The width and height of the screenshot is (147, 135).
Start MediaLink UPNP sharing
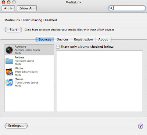click(13, 30)
